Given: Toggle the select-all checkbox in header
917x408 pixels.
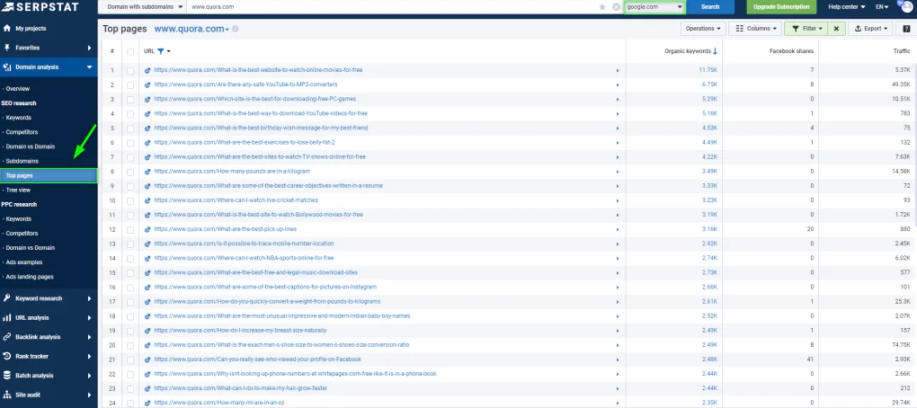Looking at the screenshot, I should [x=130, y=51].
